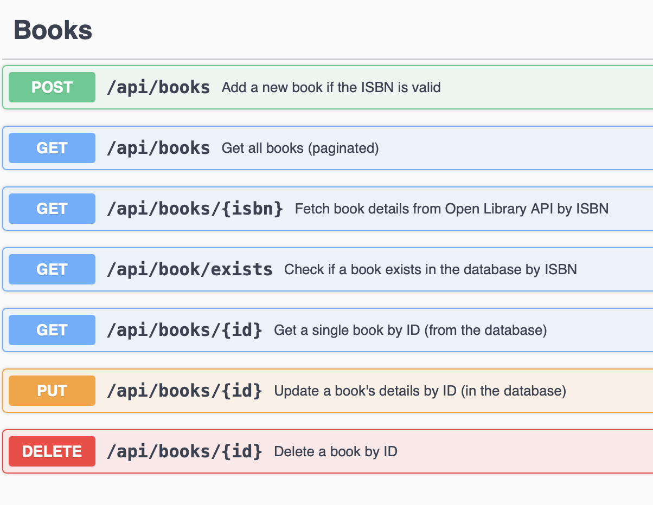
Task: Expand 'Add a new book if the ISBN is valid'
Action: pyautogui.click(x=331, y=87)
